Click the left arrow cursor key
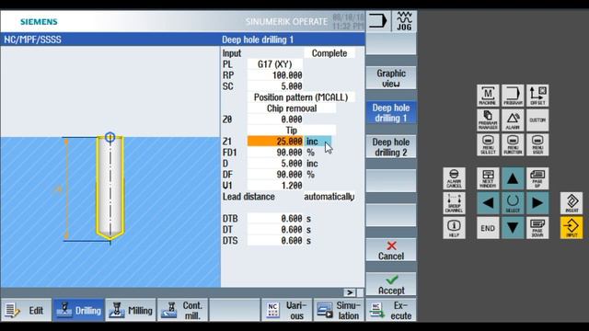The image size is (589, 331). pyautogui.click(x=488, y=203)
